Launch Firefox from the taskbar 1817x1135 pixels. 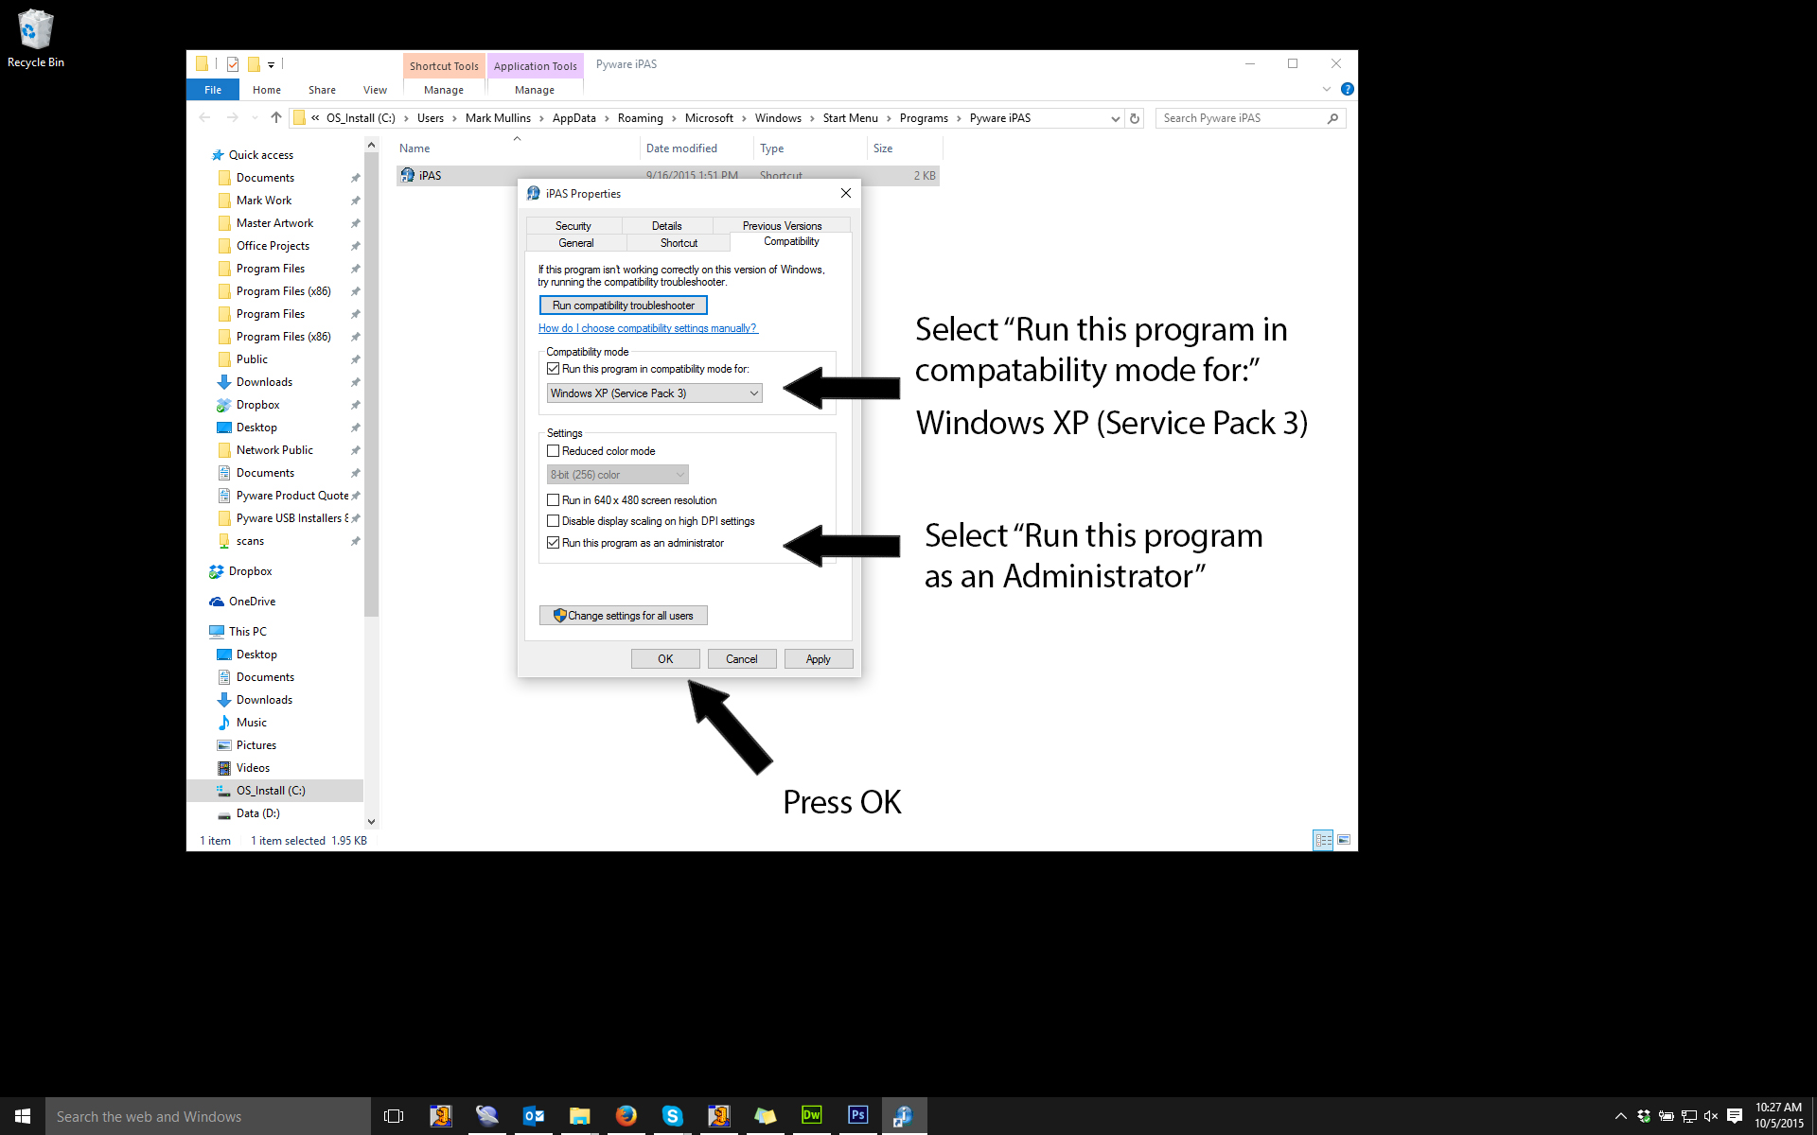[x=626, y=1116]
